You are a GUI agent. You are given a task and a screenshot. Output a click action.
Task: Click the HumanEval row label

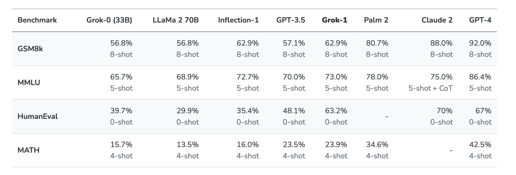point(38,116)
